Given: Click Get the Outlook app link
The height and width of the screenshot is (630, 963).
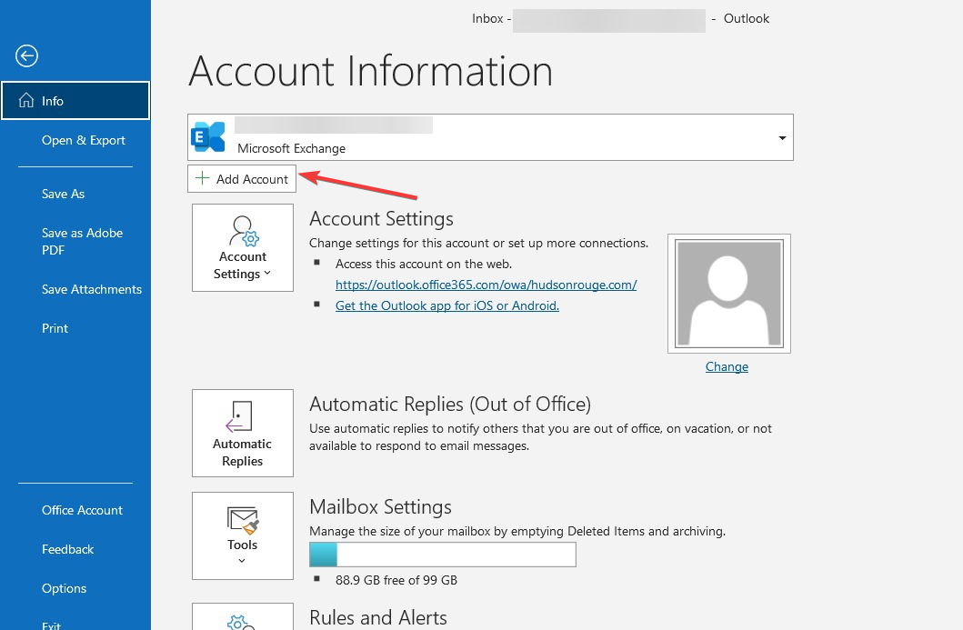Looking at the screenshot, I should point(446,305).
